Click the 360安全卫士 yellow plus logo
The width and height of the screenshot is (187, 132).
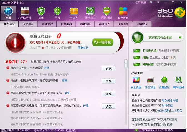(x=180, y=13)
